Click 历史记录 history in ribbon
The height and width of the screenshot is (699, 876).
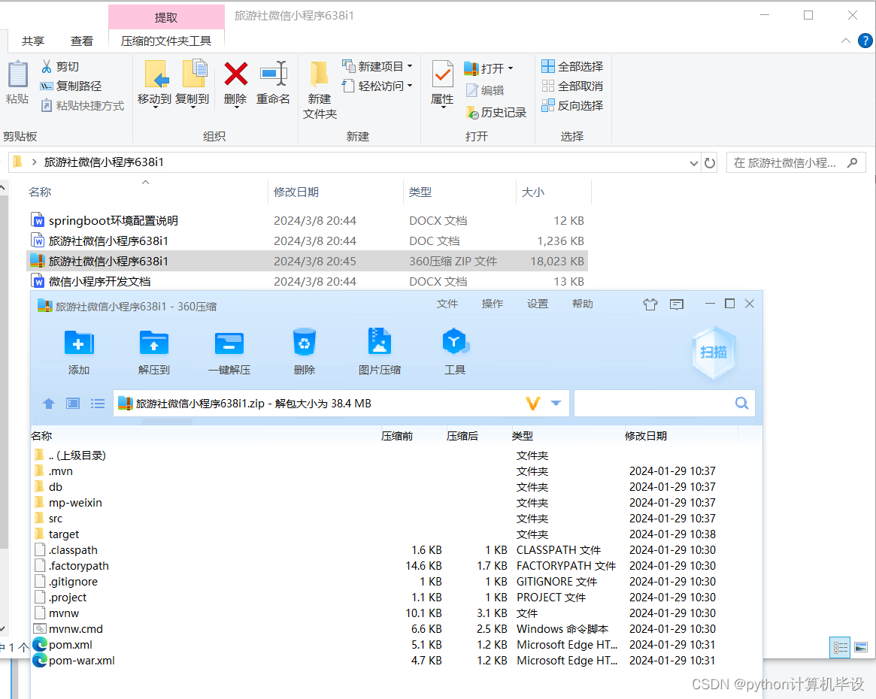496,112
